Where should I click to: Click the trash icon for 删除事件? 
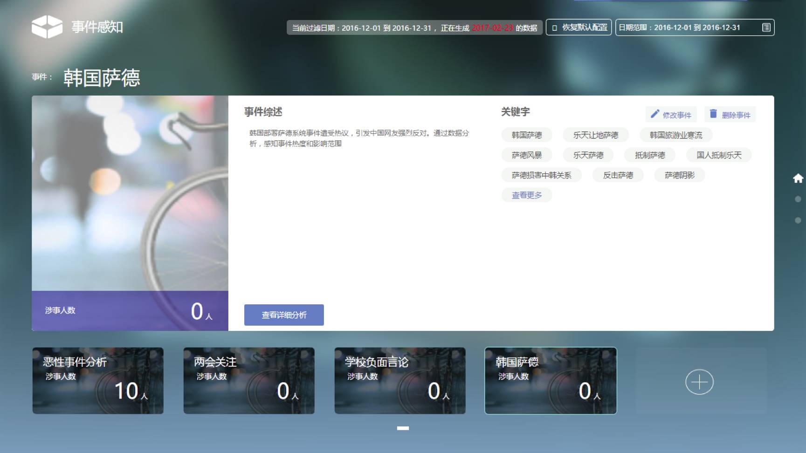coord(713,114)
